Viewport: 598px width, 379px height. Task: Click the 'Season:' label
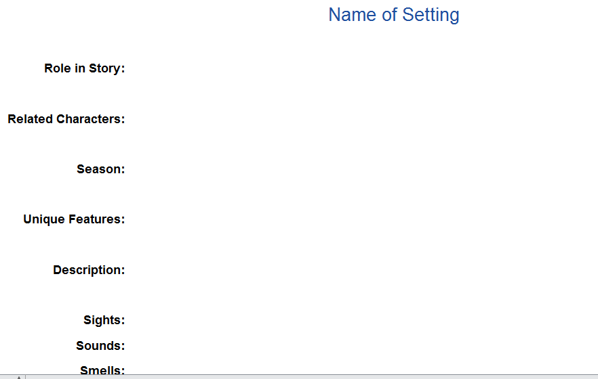click(100, 169)
